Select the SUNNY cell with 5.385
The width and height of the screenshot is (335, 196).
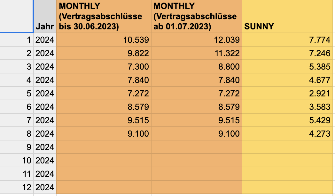[288, 66]
